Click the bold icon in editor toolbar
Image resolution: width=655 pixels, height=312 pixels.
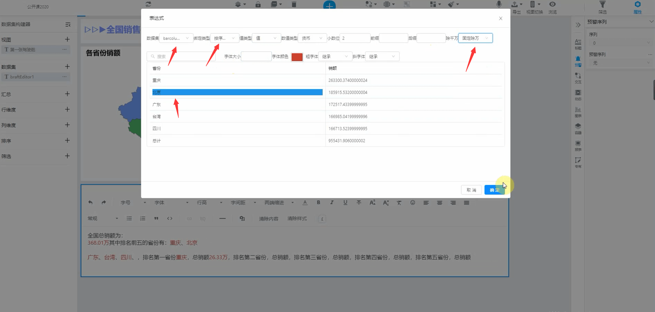(319, 203)
